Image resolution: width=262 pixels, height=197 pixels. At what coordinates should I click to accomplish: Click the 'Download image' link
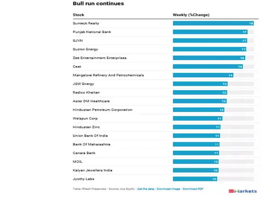[168, 188]
